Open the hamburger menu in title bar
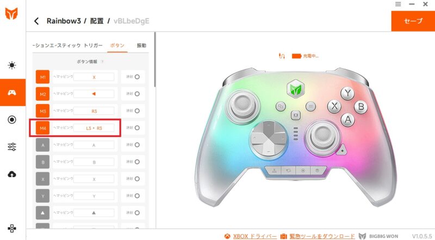The width and height of the screenshot is (435, 240). [398, 4]
